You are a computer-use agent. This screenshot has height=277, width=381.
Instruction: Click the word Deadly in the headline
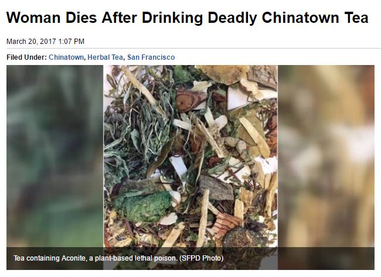click(x=233, y=18)
